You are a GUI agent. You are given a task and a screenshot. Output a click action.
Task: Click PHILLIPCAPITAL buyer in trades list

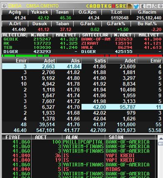coord(83,142)
